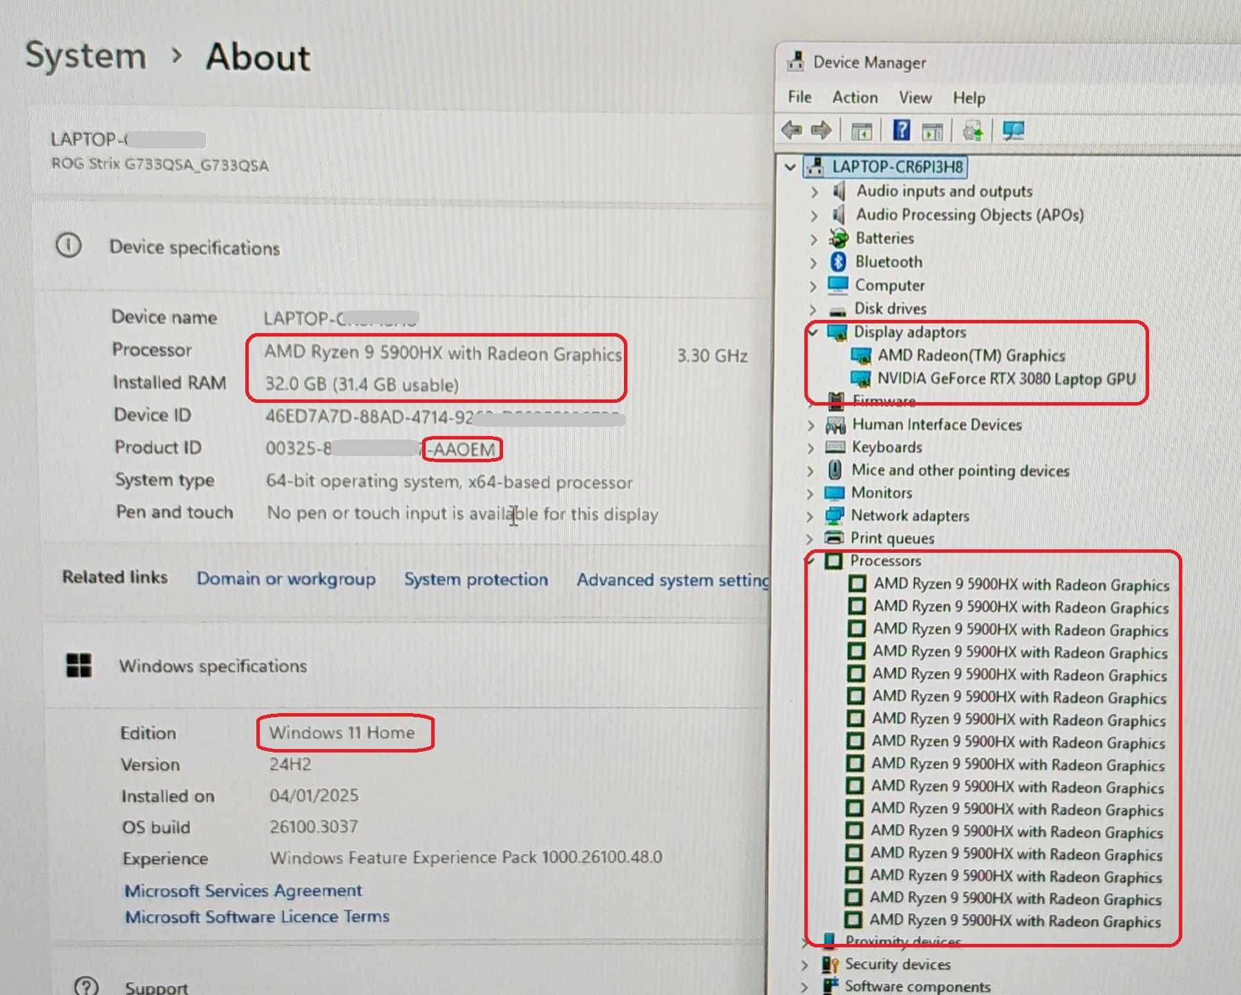
Task: Open the System protection link
Action: coord(476,579)
